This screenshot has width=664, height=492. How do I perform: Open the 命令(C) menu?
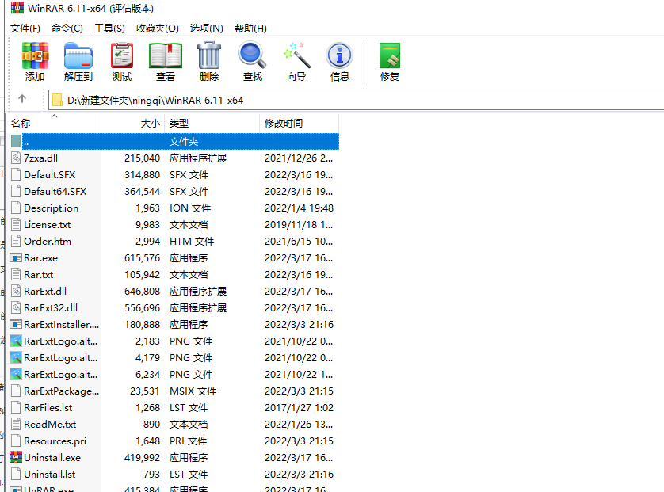(67, 29)
